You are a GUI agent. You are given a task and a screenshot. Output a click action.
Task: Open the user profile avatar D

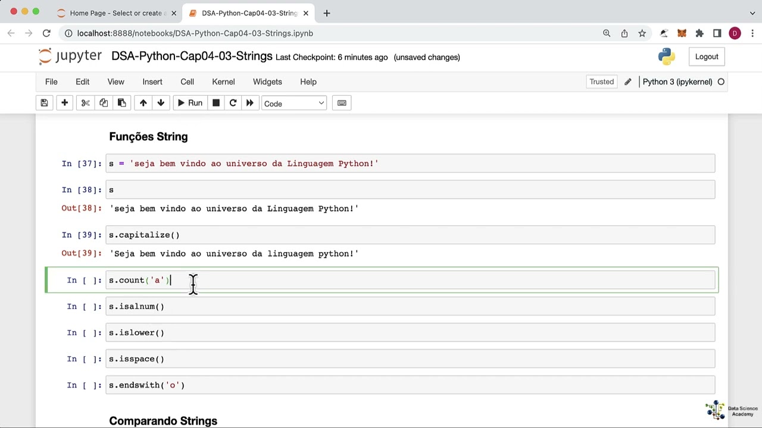pos(735,33)
